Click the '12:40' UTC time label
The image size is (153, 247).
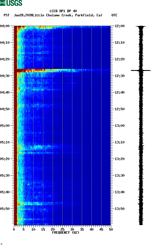coord(120,92)
